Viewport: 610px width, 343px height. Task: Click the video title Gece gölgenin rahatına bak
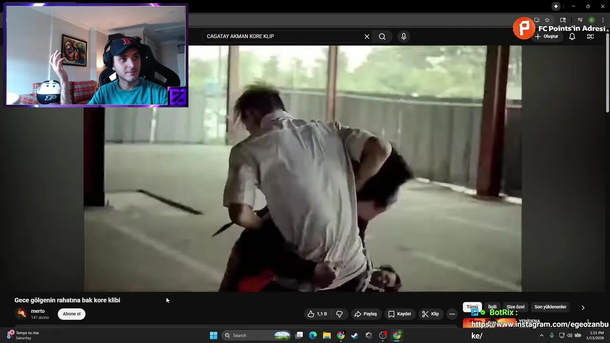(67, 300)
